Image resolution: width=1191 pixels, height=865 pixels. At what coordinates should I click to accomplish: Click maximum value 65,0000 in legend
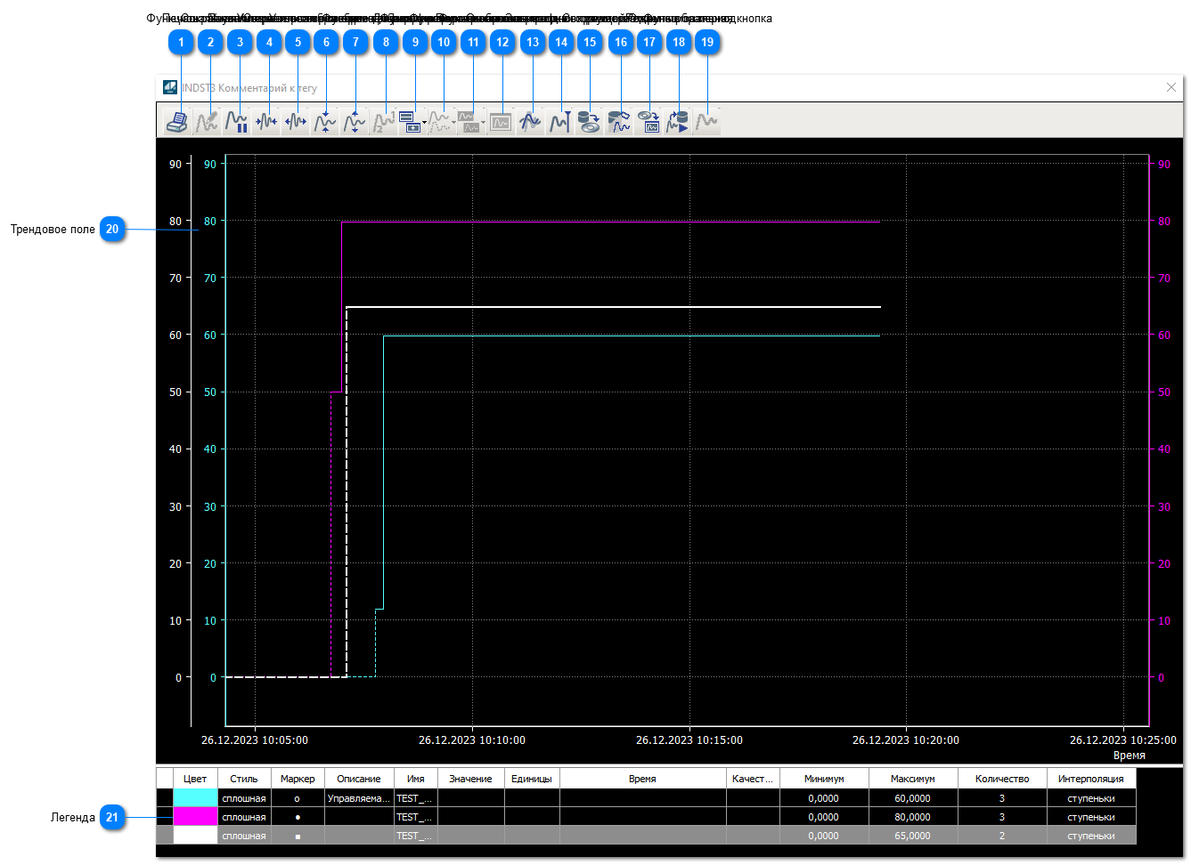tap(913, 836)
